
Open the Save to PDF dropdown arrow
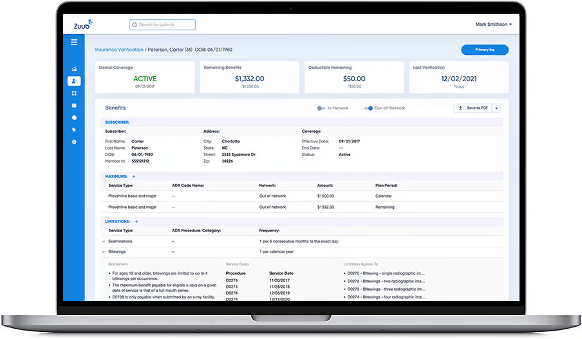click(496, 108)
